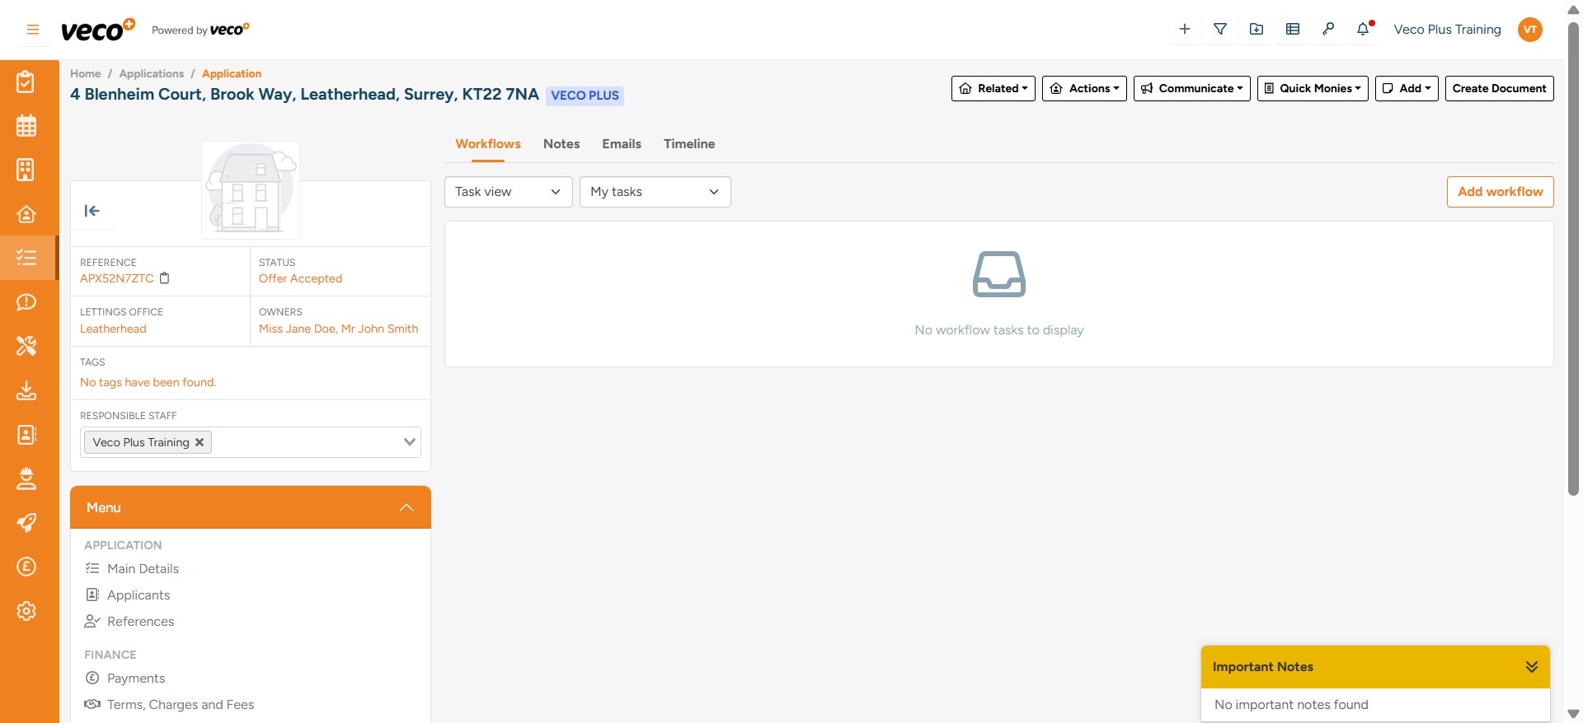Expand the Responsible Staff dropdown arrow

409,442
